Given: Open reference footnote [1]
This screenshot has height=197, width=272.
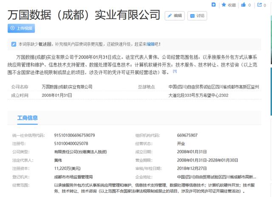Looking at the screenshot, I should pos(175,71).
